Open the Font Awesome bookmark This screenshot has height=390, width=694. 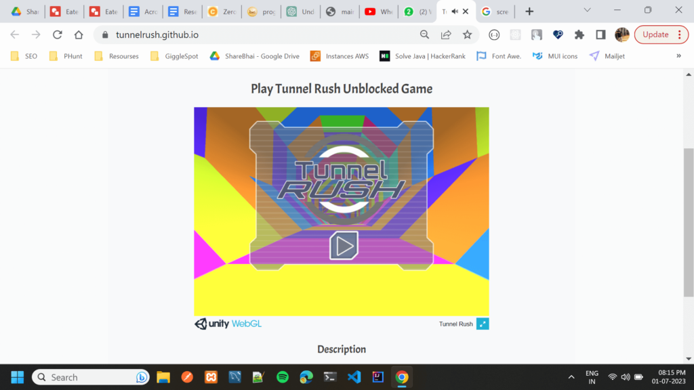click(499, 56)
